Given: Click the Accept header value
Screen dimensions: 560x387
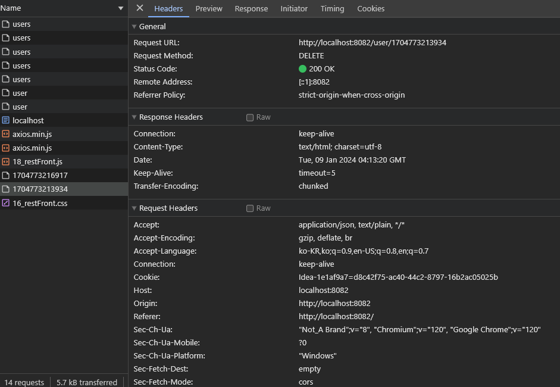Looking at the screenshot, I should click(x=352, y=225).
